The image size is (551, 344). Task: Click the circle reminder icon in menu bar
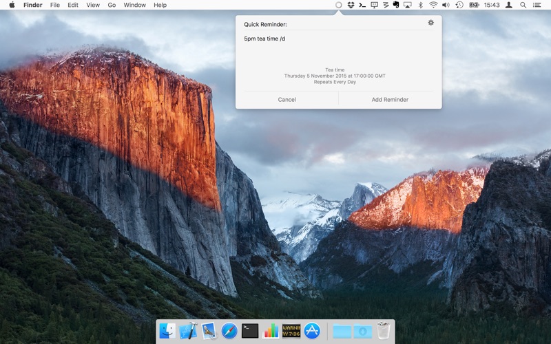[338, 5]
